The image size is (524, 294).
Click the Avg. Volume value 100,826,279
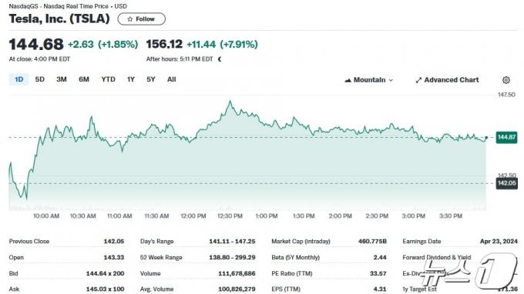(237, 289)
